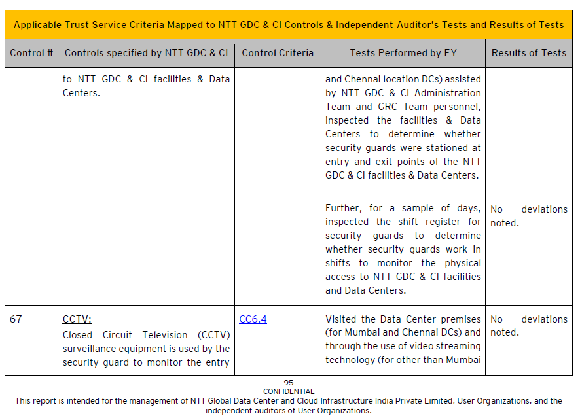This screenshot has width=580, height=420.
Task: Click 'No deviations noted.' in row 67
Action: point(528,326)
